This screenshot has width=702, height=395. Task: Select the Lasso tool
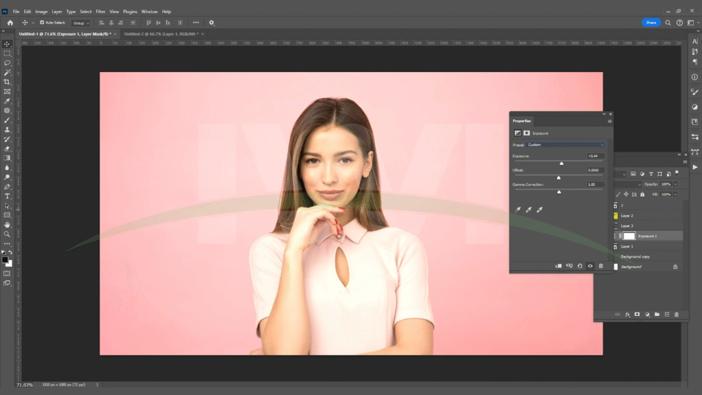pos(8,62)
